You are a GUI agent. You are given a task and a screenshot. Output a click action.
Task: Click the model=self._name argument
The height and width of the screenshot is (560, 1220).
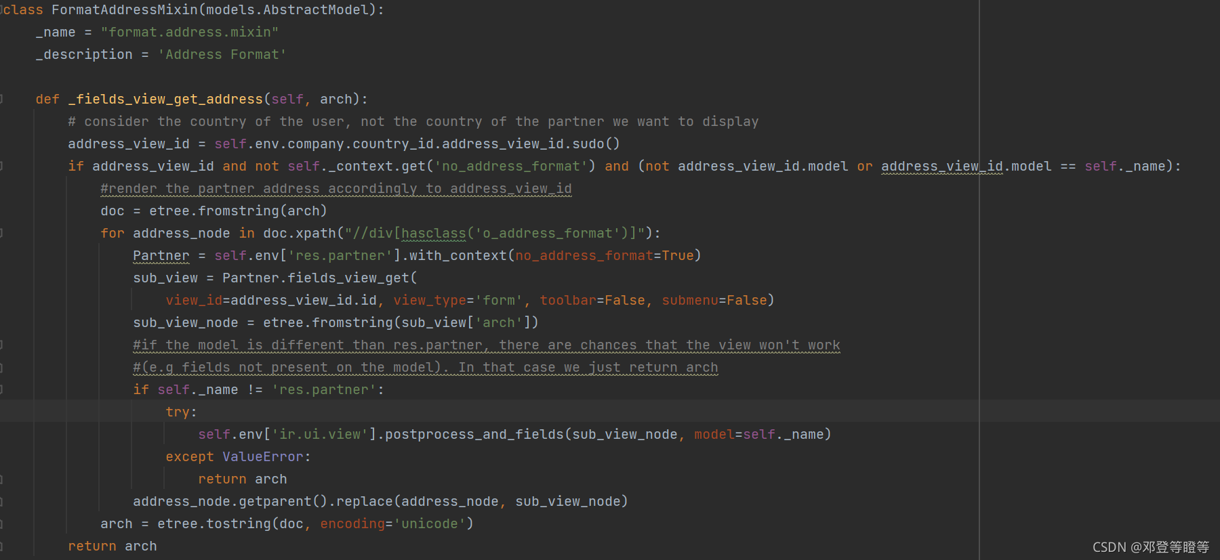[759, 434]
